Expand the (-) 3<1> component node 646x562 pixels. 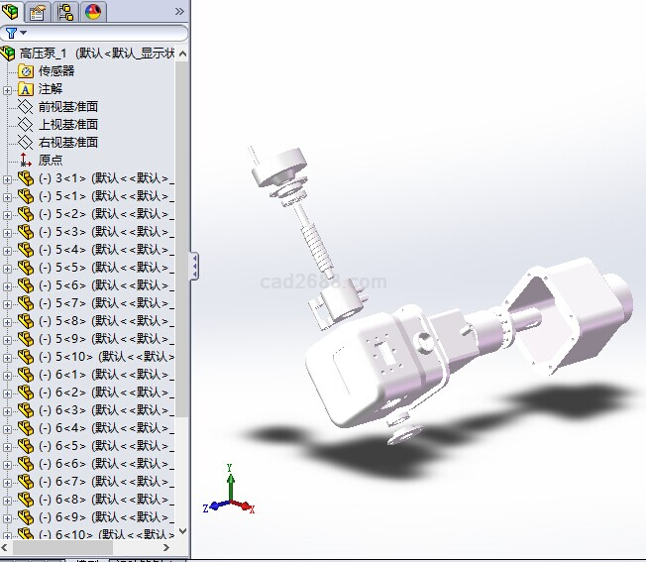tap(8, 178)
